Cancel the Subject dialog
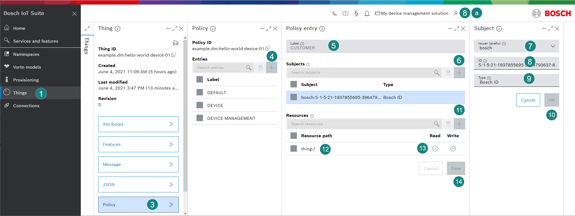This screenshot has height=216, width=575. click(x=528, y=100)
